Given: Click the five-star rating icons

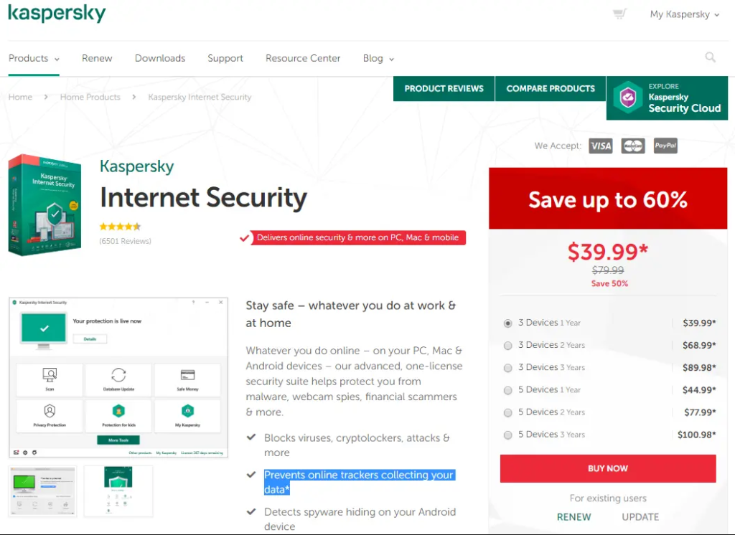Looking at the screenshot, I should [x=120, y=227].
